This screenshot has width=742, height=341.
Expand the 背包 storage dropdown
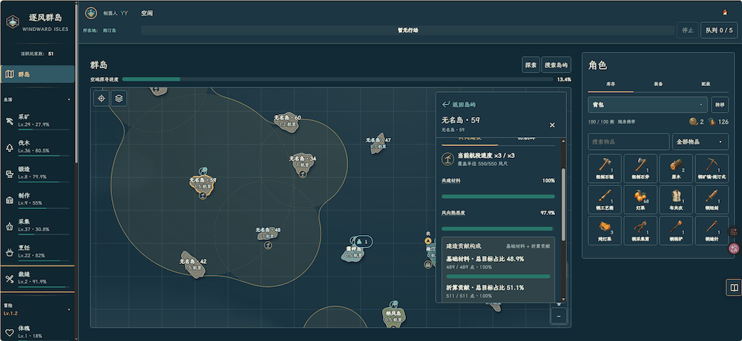click(x=647, y=105)
